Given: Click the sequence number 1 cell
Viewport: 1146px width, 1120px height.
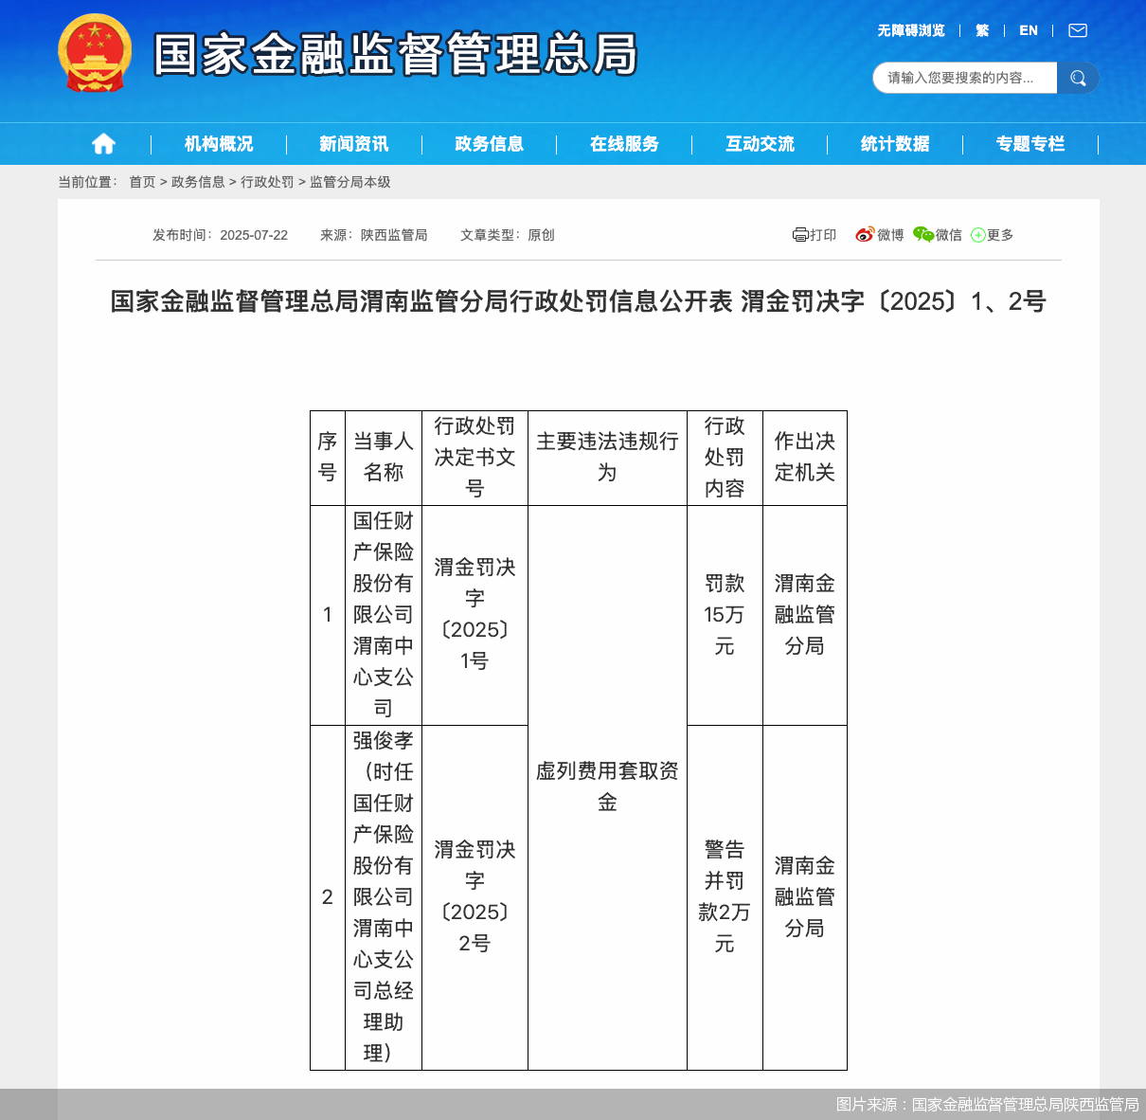Looking at the screenshot, I should point(328,615).
